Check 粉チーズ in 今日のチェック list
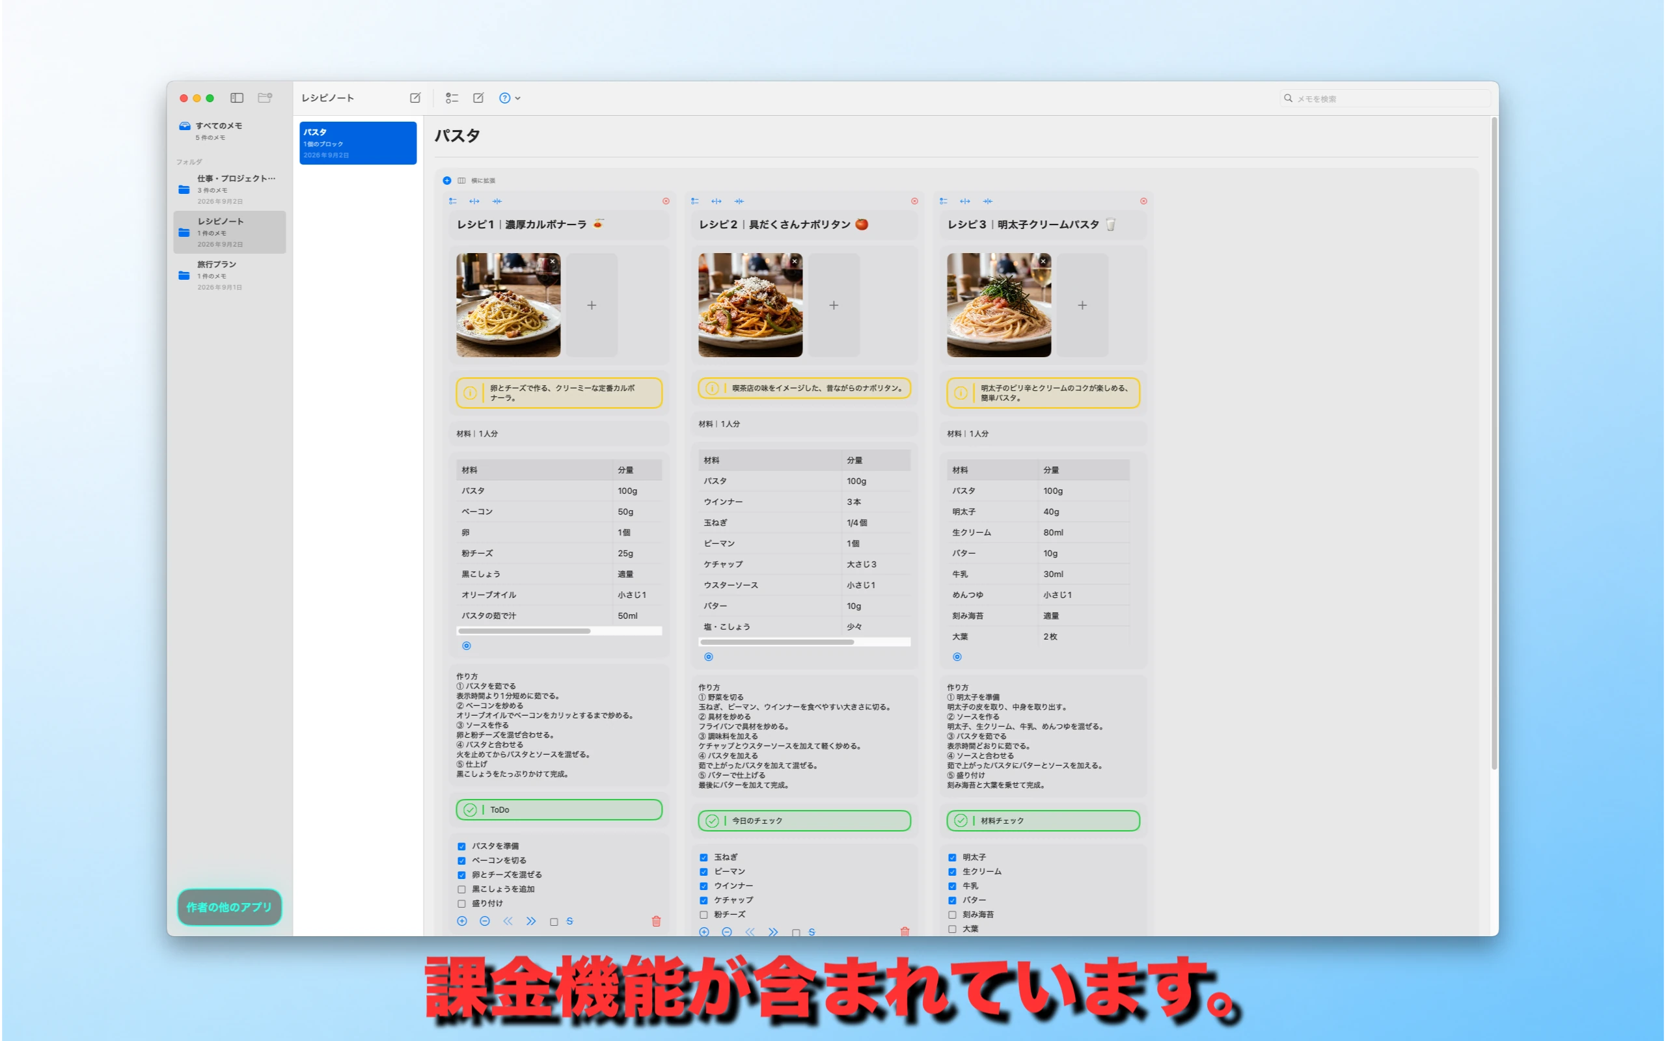Screen dimensions: 1666x1041 pyautogui.click(x=703, y=915)
